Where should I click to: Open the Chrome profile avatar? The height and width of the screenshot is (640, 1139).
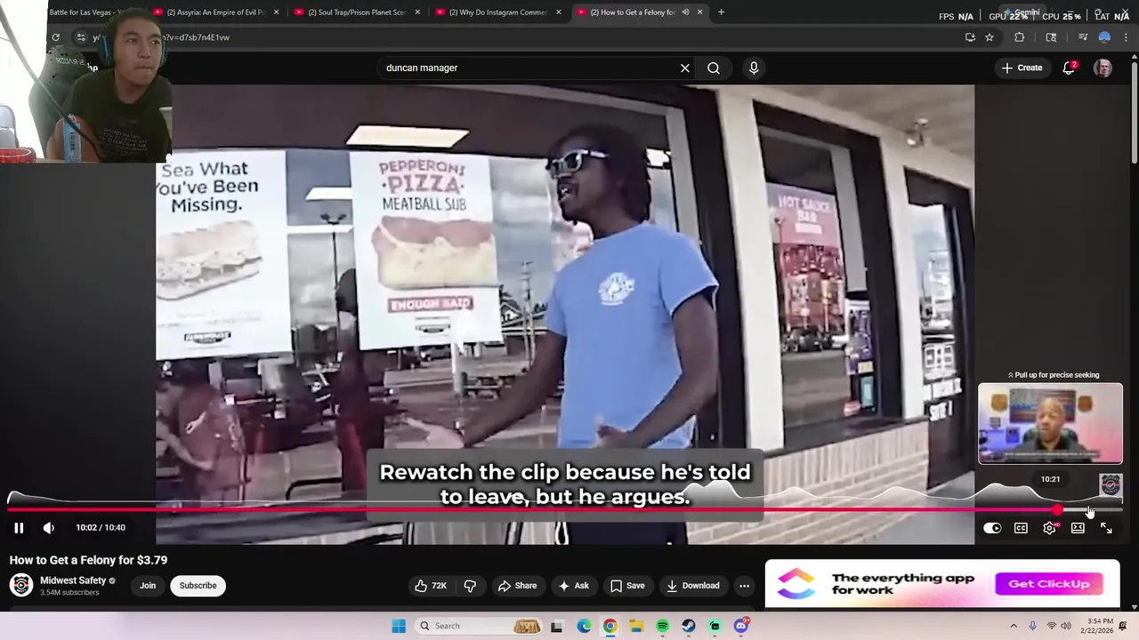coord(1104,37)
